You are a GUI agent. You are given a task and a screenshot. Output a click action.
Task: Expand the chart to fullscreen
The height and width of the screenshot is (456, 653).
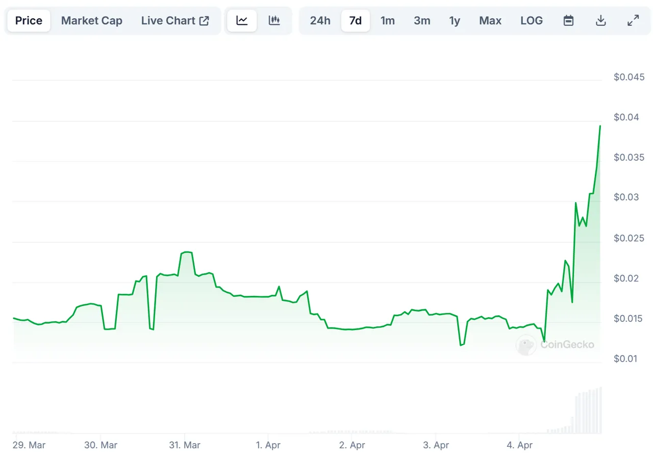633,21
